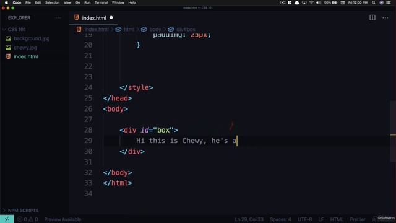The image size is (396, 223).
Task: Click the breadcrumb index.html file icon
Action: [79, 29]
